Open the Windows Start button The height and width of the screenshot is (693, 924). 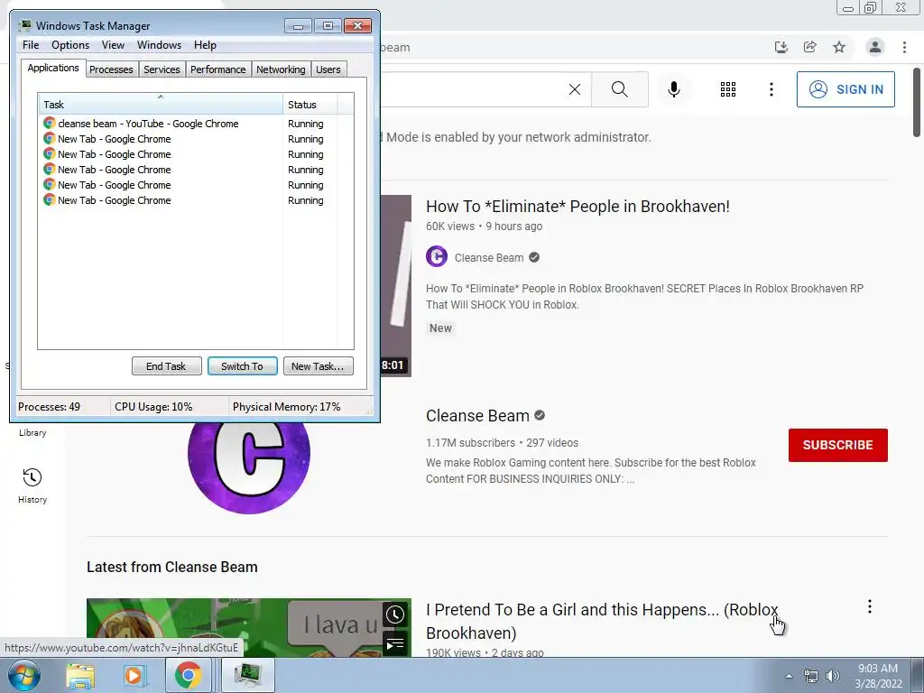tap(23, 675)
